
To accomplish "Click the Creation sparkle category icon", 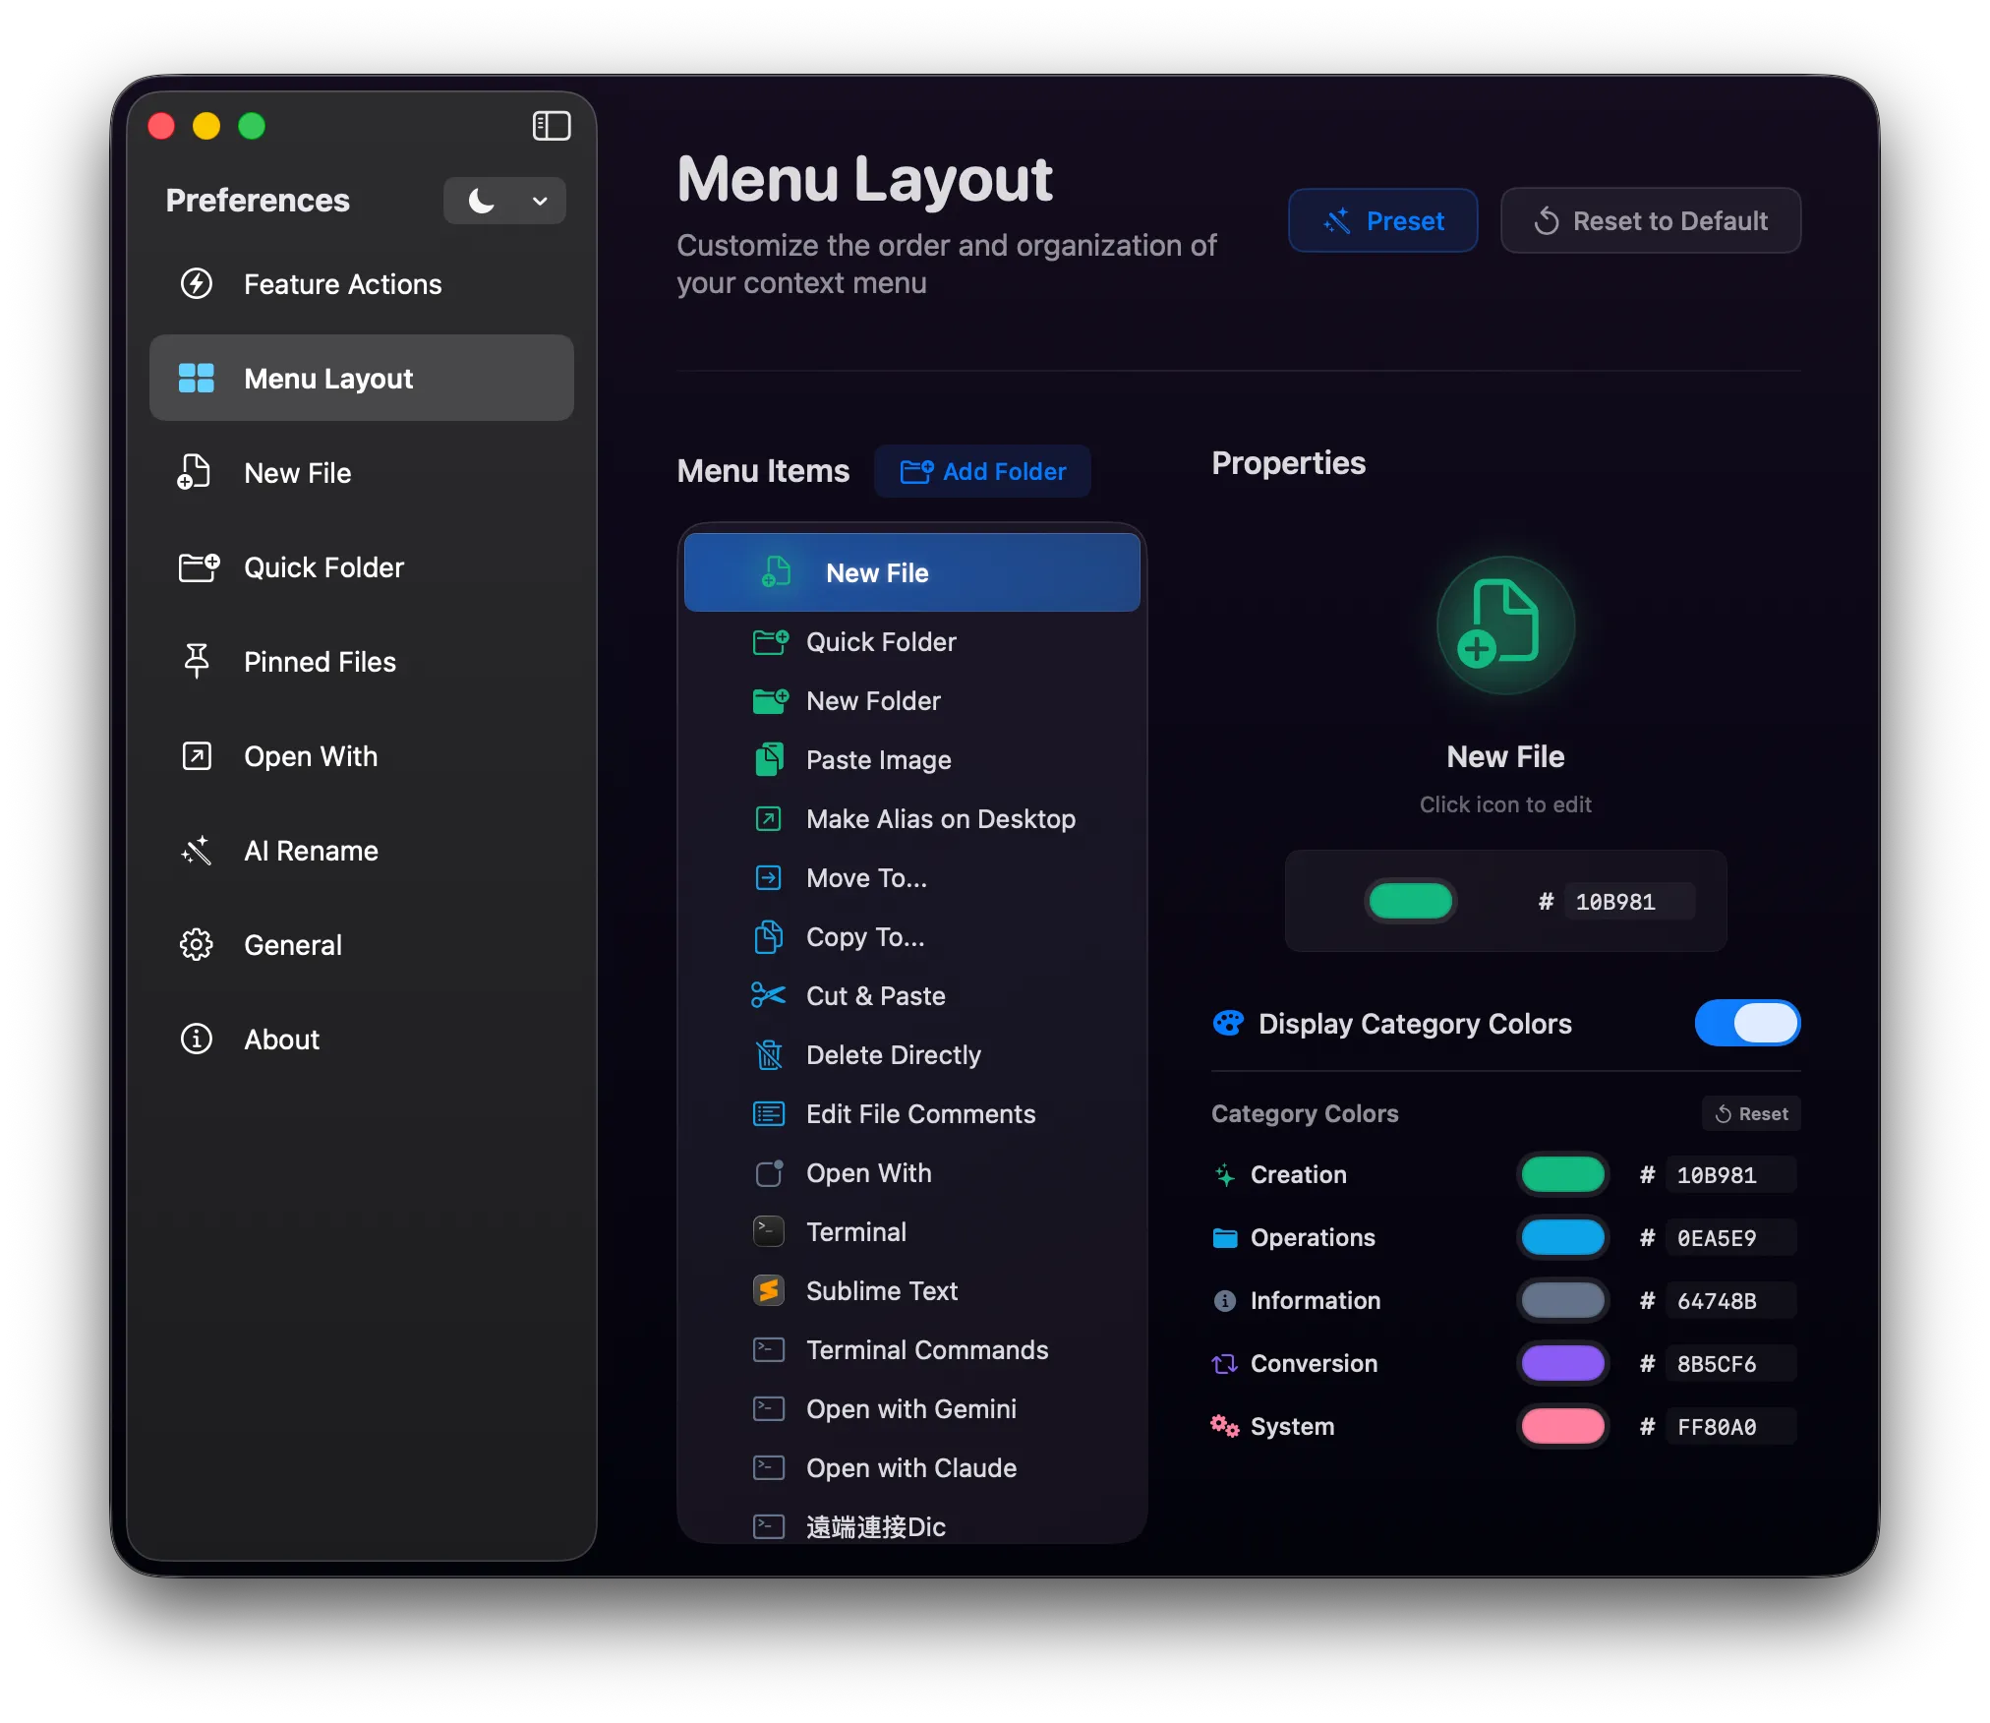I will pyautogui.click(x=1225, y=1174).
